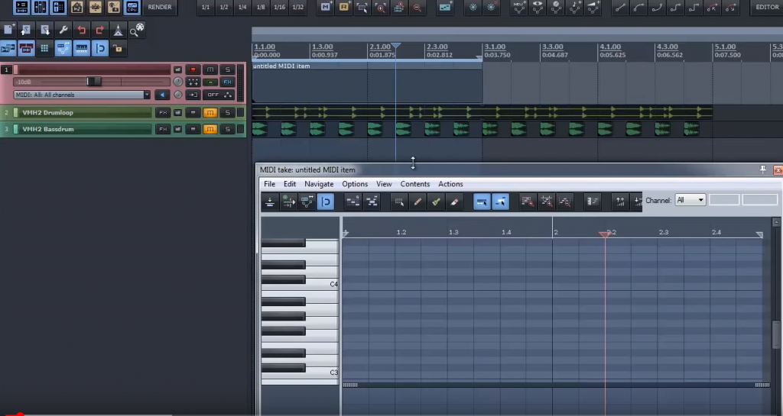Screen dimensions: 783x416
Task: Toggle grid lines button in main toolbar
Action: pos(44,48)
